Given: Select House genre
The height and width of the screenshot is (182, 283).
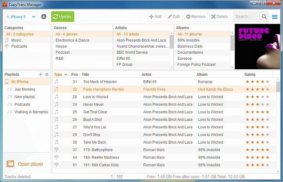Looking at the screenshot, I should (x=83, y=46).
